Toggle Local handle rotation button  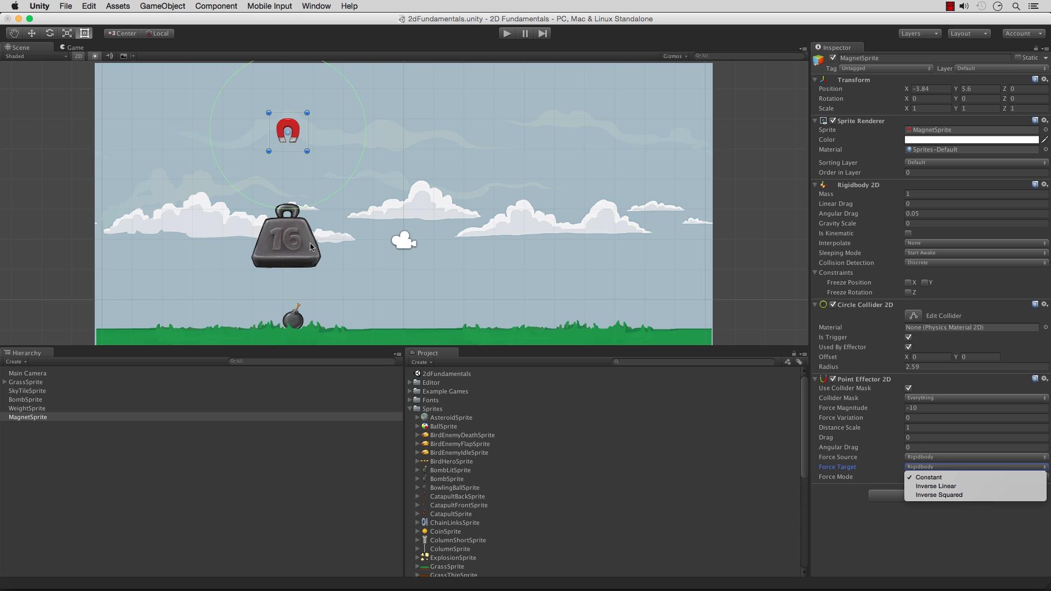click(x=157, y=33)
